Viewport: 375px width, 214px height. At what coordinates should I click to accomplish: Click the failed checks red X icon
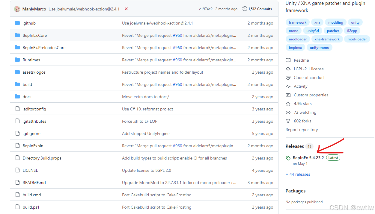tap(126, 9)
